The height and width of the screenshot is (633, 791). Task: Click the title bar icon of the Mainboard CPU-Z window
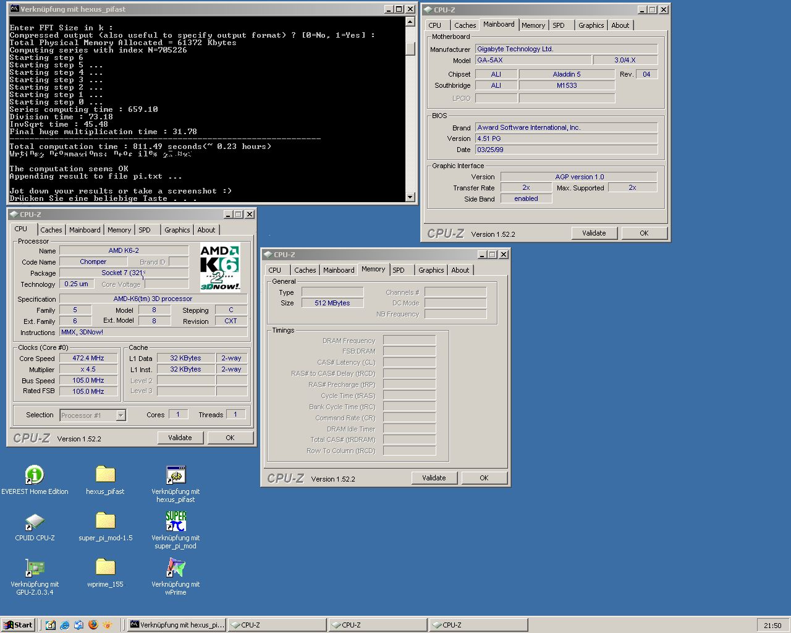tap(428, 9)
